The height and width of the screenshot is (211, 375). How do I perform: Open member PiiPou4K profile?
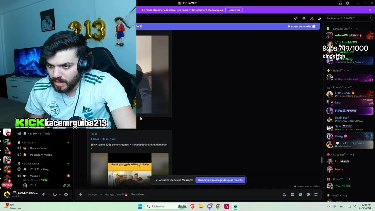point(350,111)
